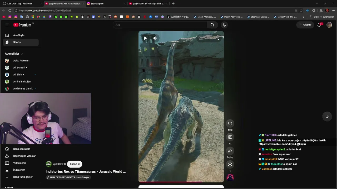Open Beğendiğim videolar playlist
This screenshot has width=337, height=189.
21,156
